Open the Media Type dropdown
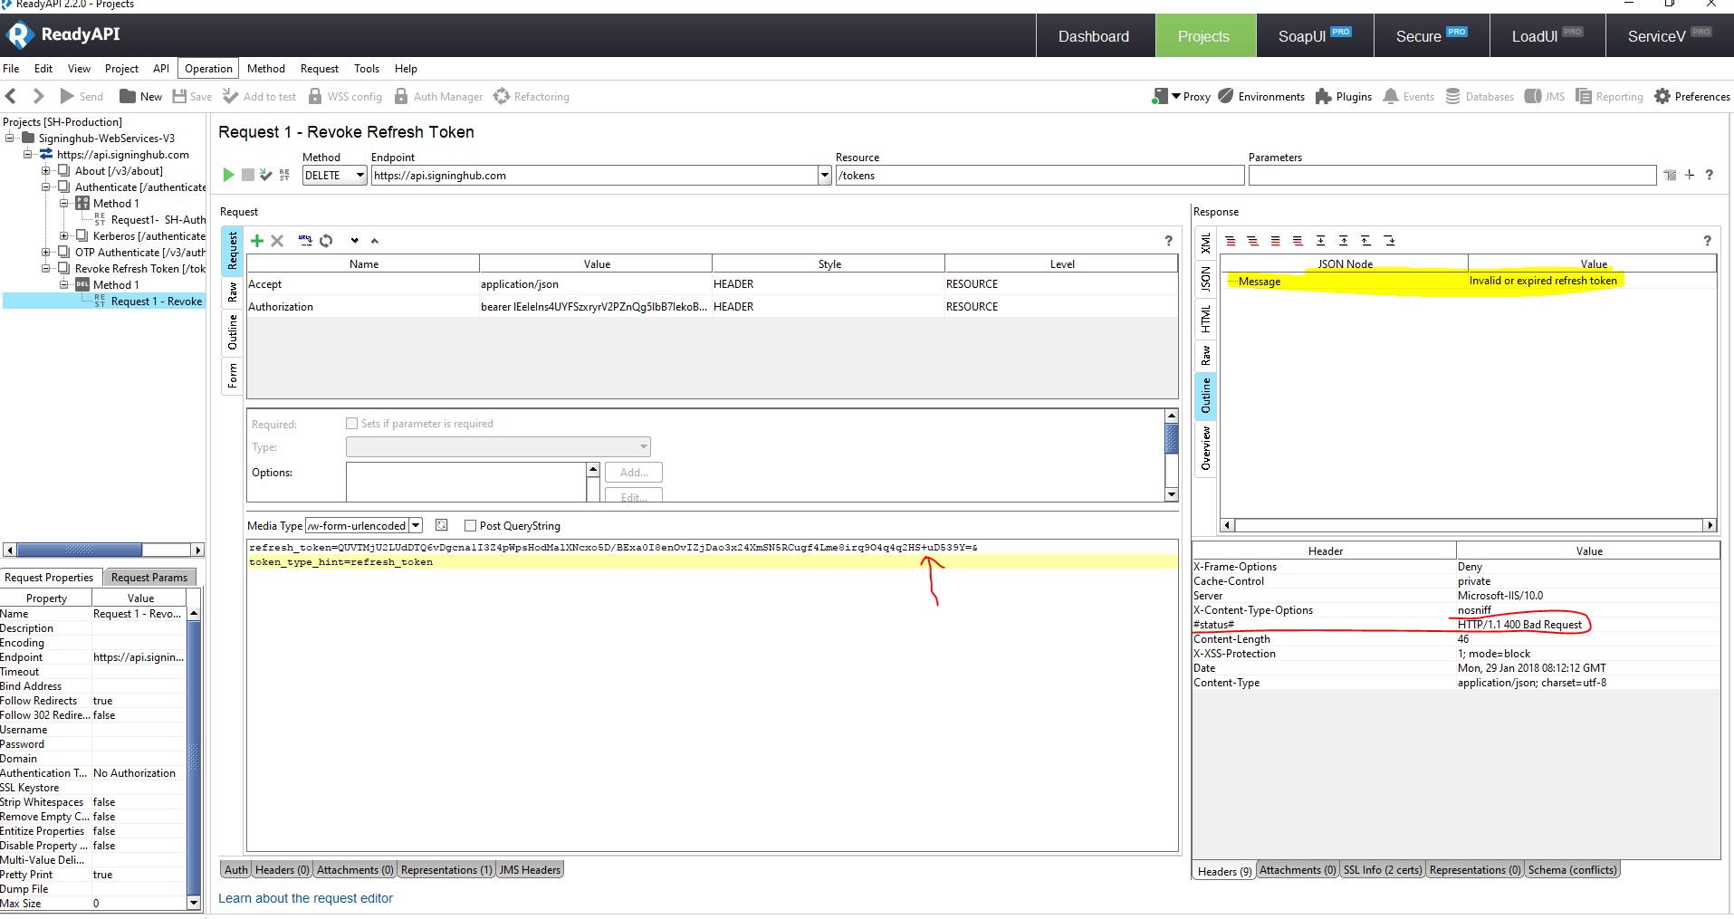Image resolution: width=1734 pixels, height=919 pixels. [x=416, y=526]
